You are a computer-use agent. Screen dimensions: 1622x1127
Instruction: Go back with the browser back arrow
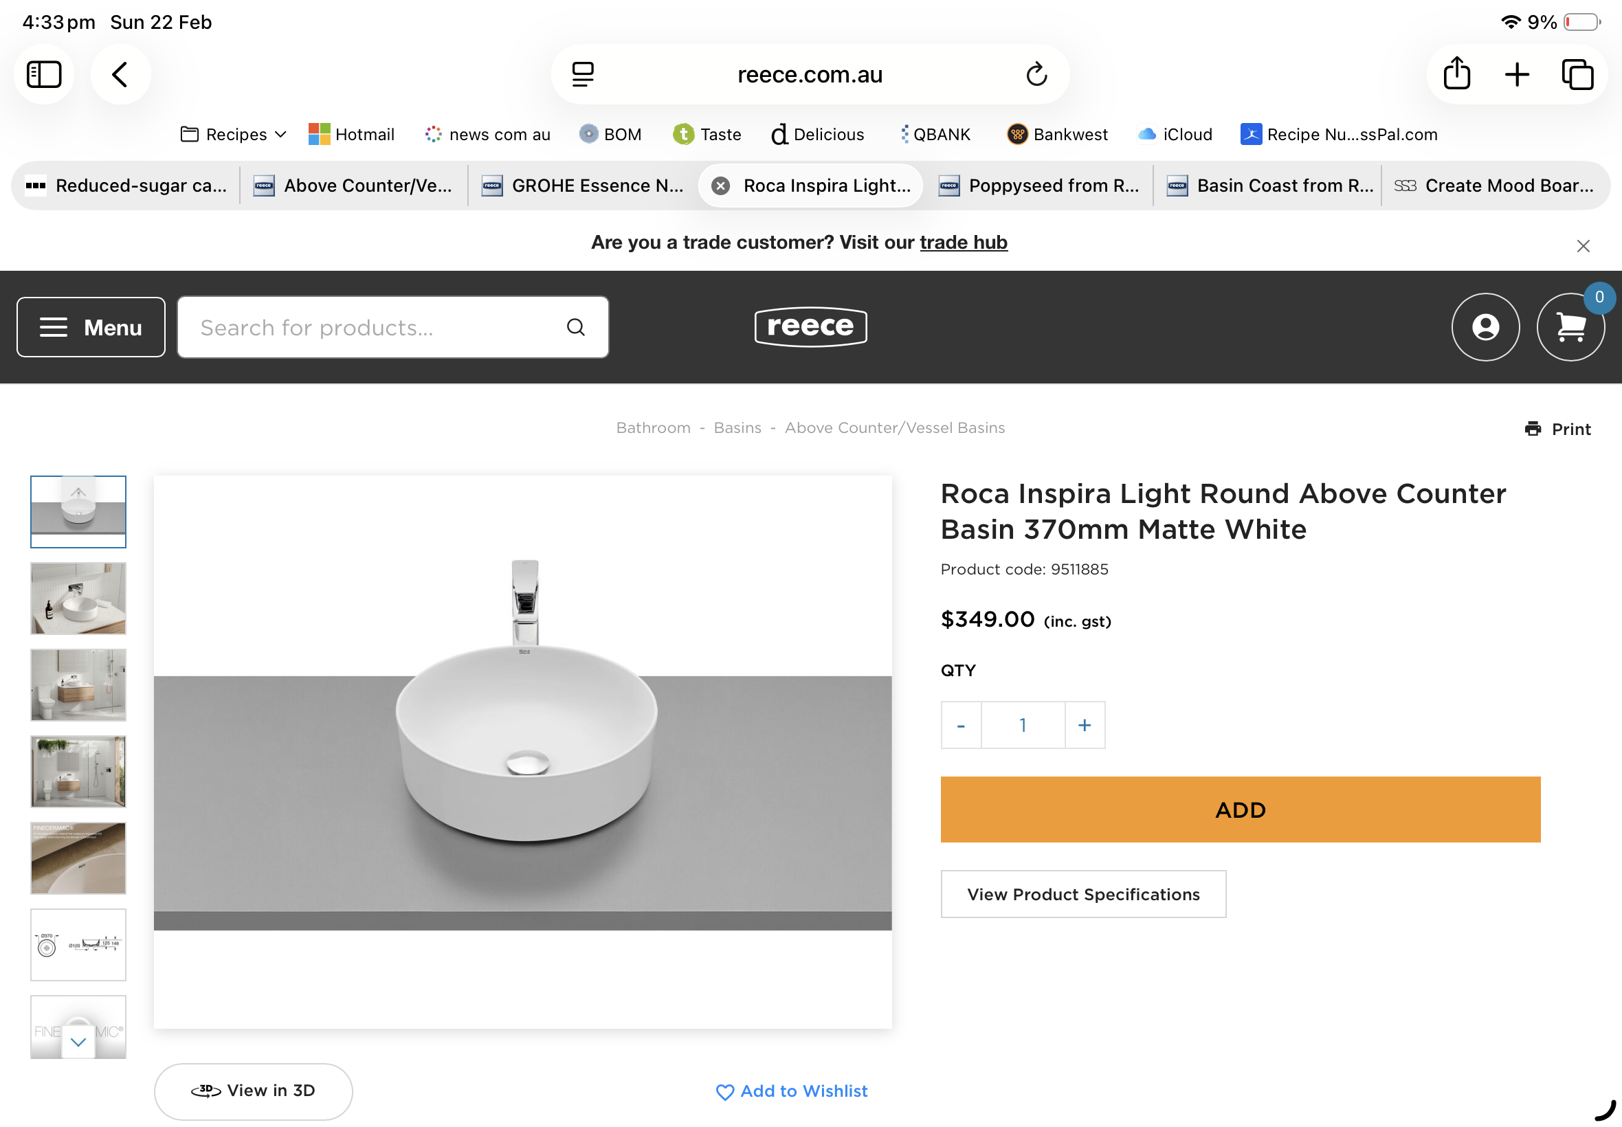(120, 74)
